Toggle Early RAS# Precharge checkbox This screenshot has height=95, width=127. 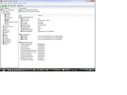coord(21,44)
